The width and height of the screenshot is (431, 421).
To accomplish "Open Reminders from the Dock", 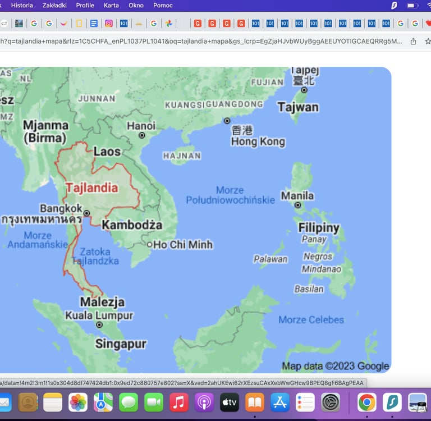I will [x=305, y=402].
